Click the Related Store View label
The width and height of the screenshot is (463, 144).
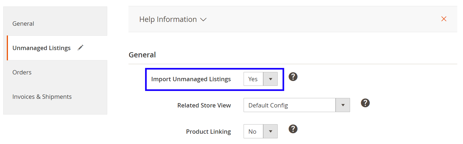coord(204,105)
